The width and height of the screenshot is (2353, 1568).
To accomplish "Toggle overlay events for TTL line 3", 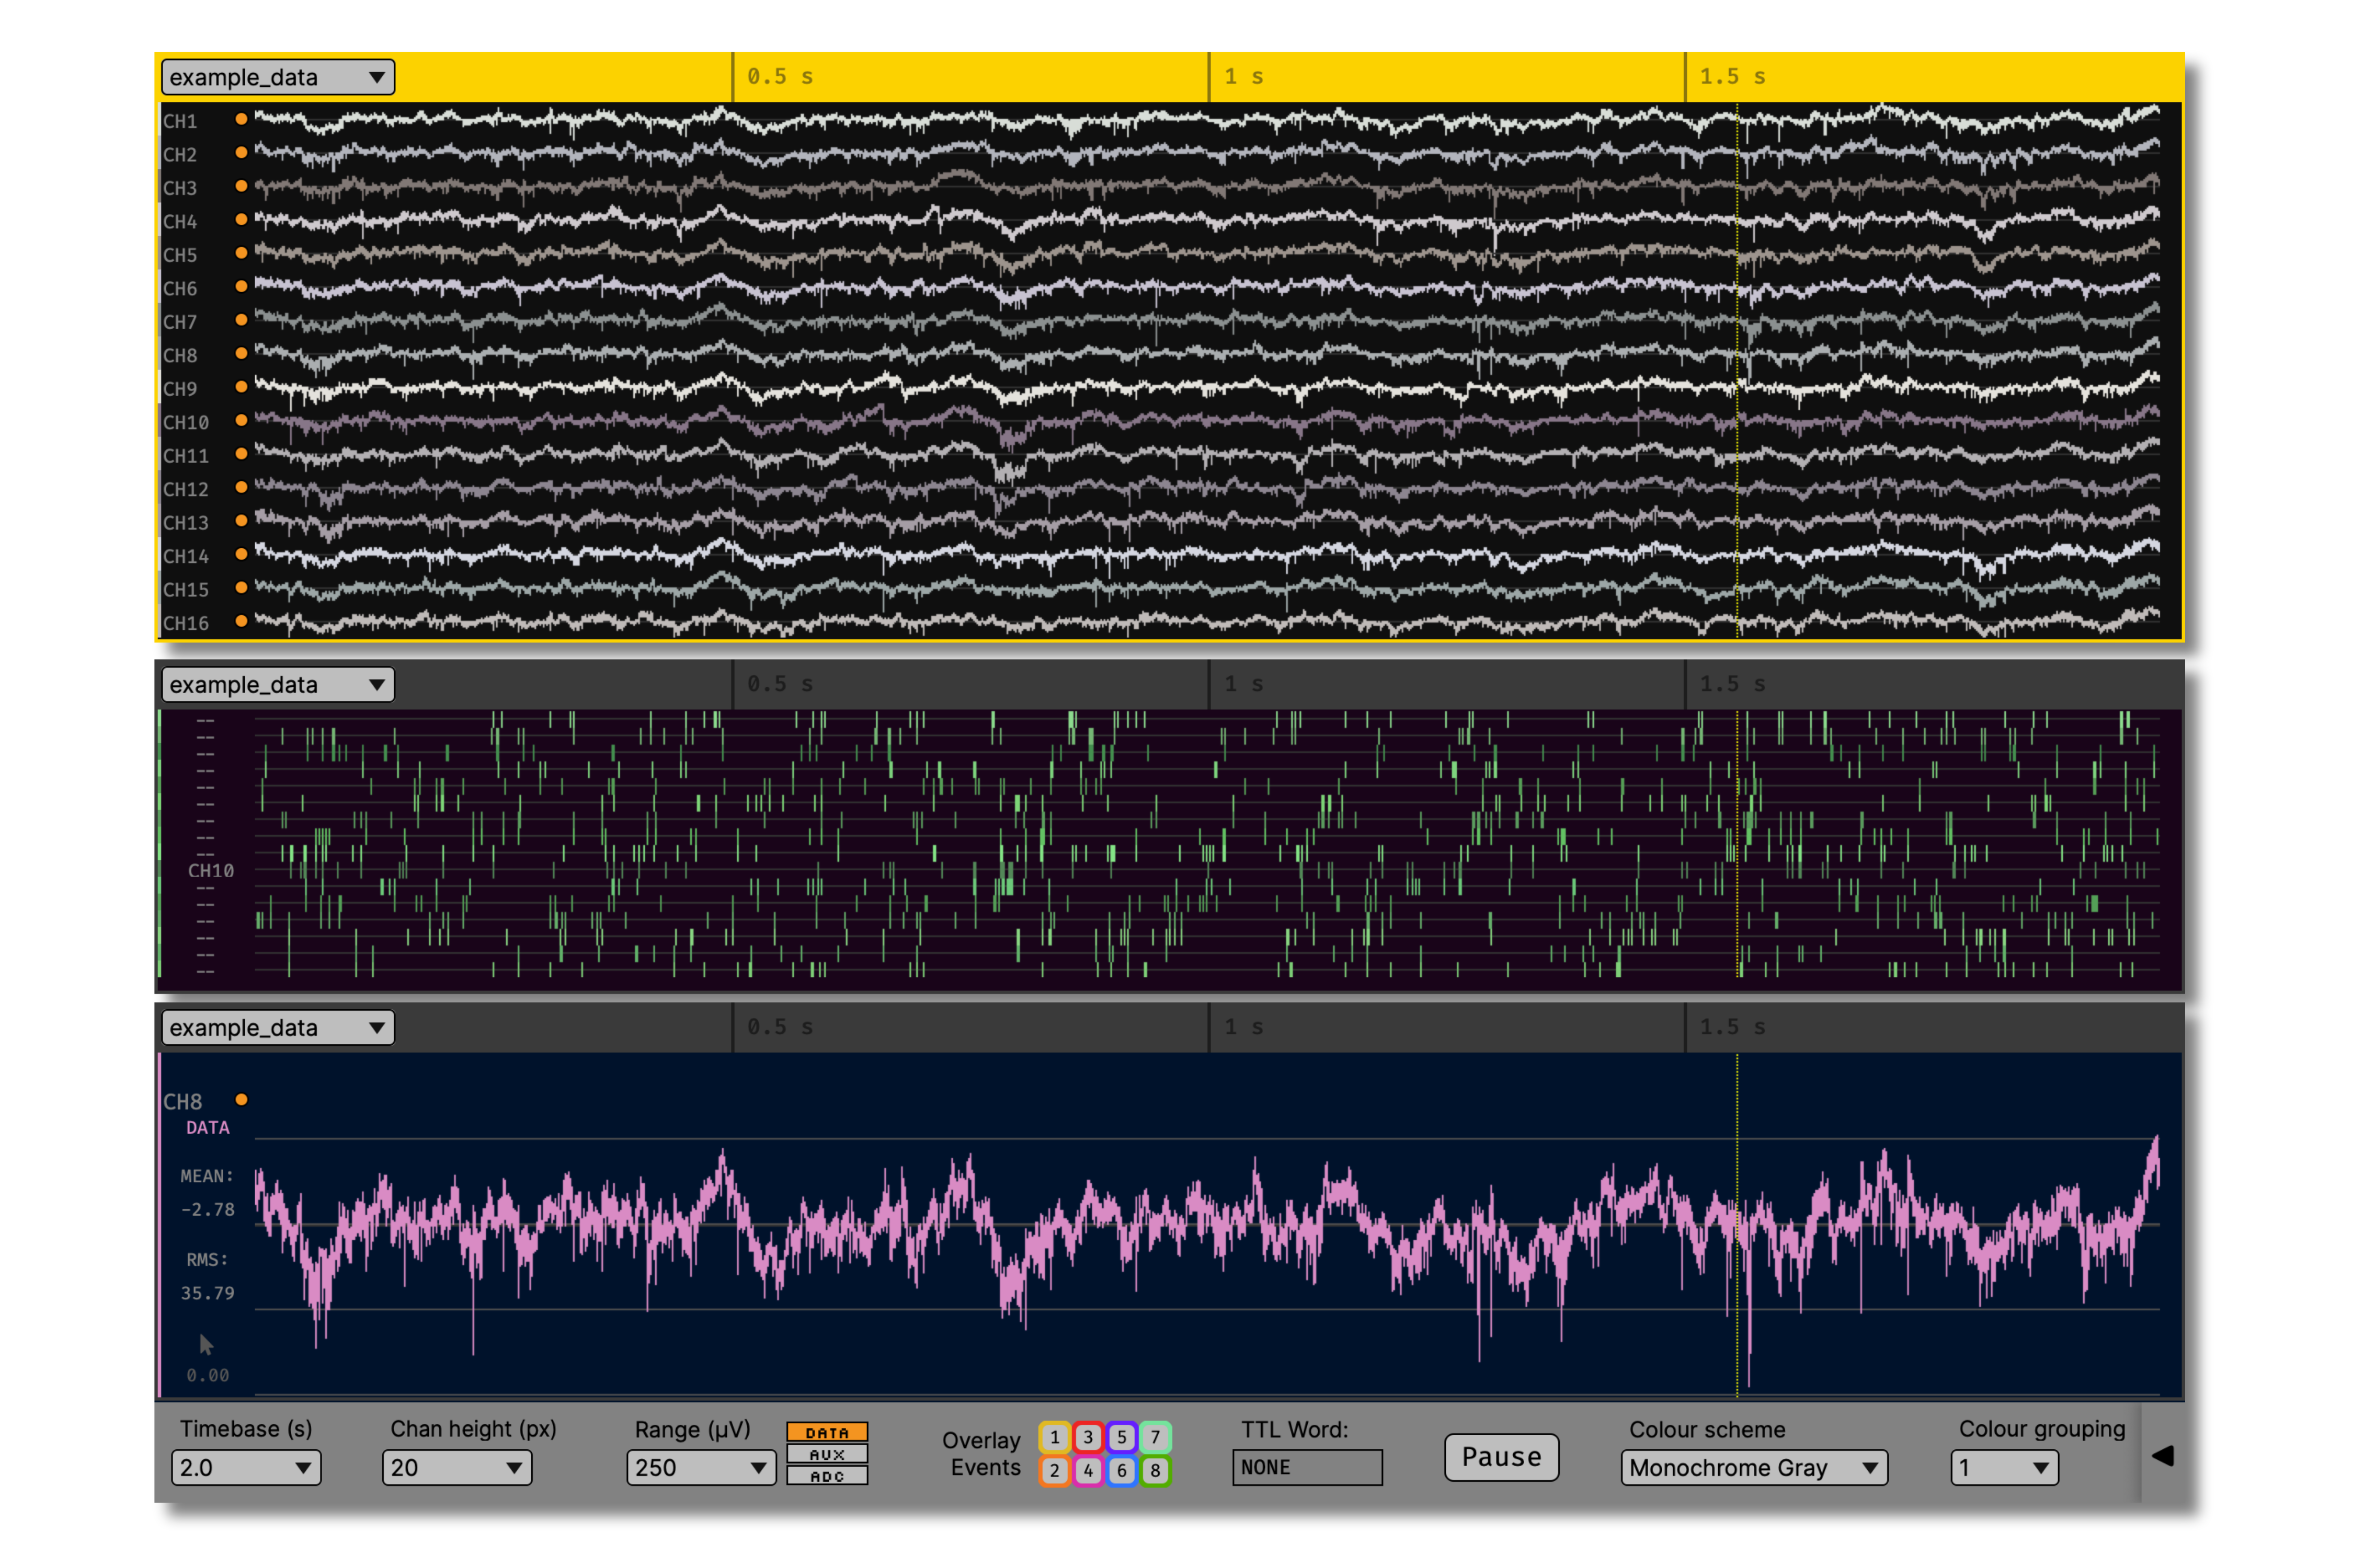I will coord(1089,1438).
